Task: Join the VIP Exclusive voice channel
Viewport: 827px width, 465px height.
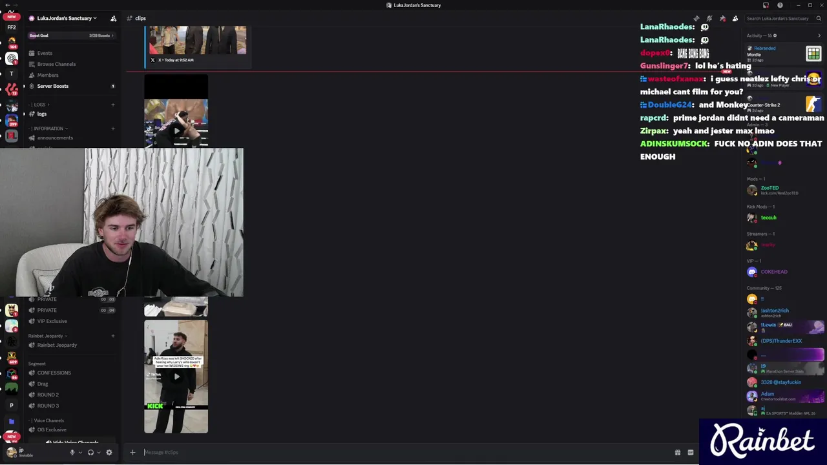Action: 71,321
